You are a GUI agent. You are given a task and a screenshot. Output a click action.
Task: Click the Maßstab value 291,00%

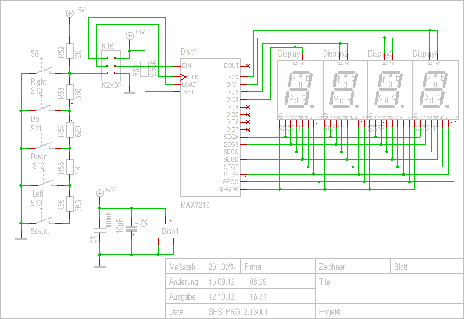point(222,267)
